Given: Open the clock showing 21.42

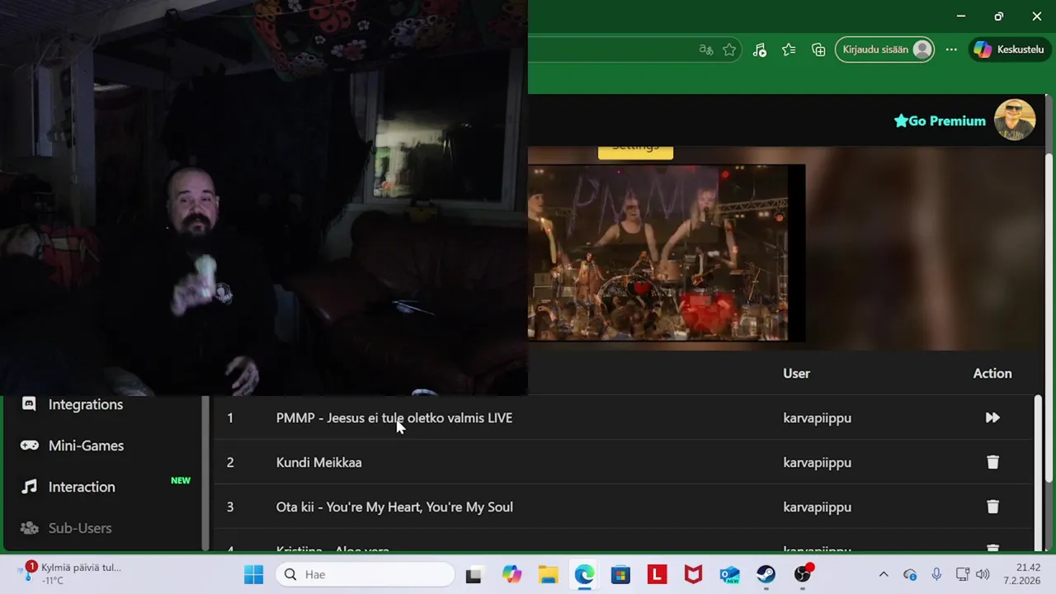Looking at the screenshot, I should (1021, 574).
